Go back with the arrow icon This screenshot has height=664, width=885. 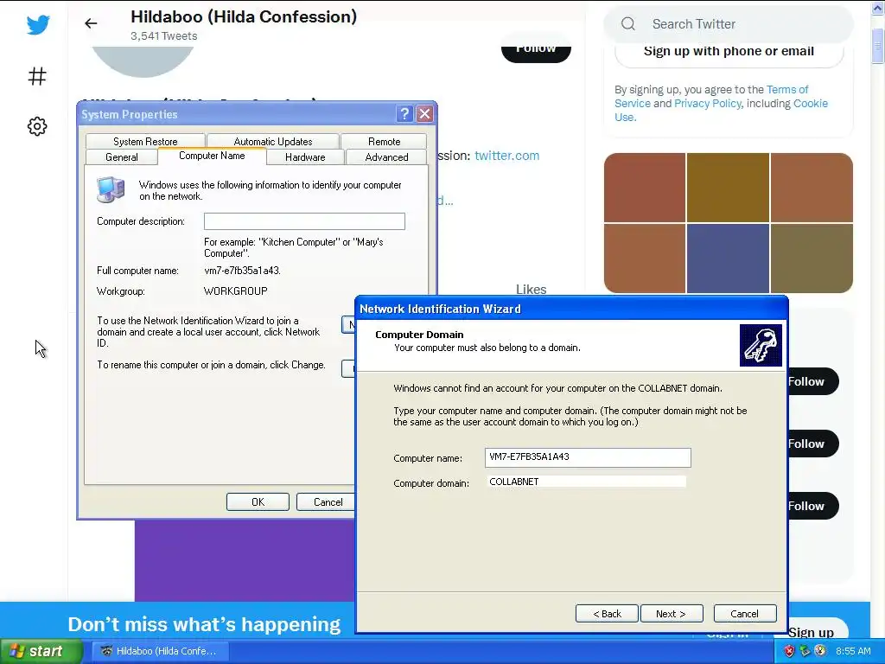[x=91, y=23]
